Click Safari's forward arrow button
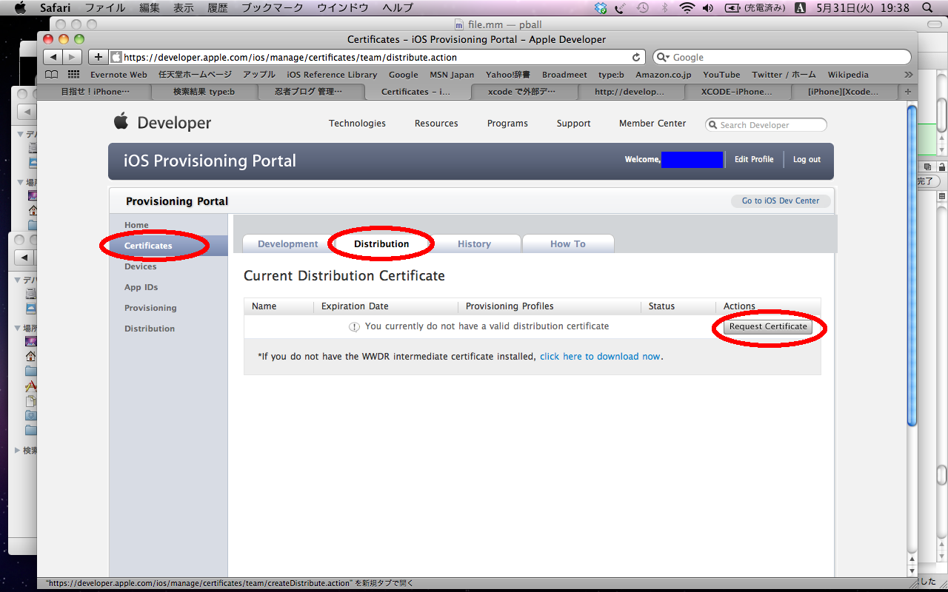Viewport: 948px width, 592px height. [72, 57]
